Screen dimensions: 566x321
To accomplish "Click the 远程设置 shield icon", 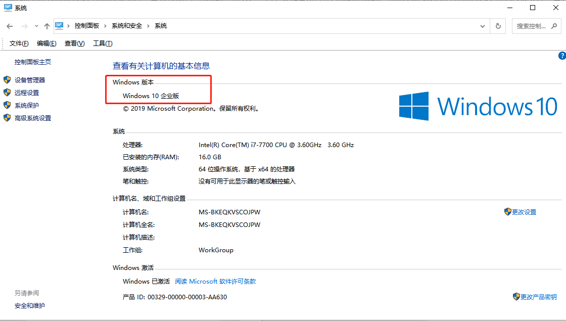I will coord(7,92).
